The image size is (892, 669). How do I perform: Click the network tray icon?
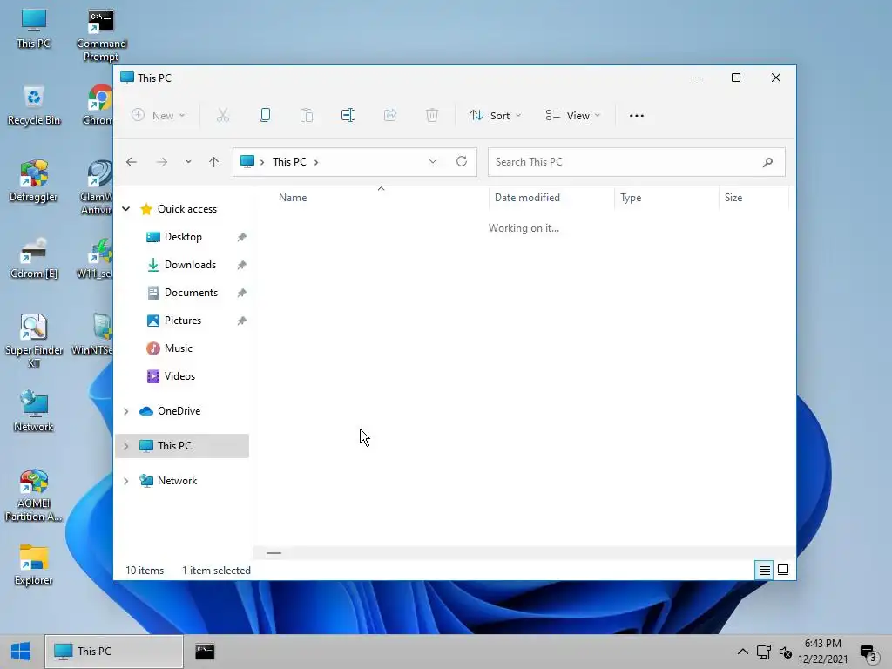[763, 652]
